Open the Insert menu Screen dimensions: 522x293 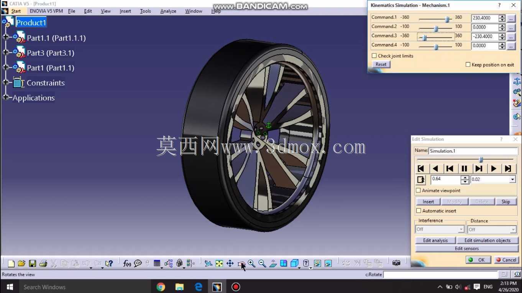pos(125,11)
